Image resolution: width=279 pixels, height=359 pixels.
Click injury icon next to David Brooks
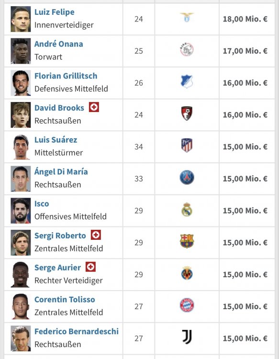point(94,107)
